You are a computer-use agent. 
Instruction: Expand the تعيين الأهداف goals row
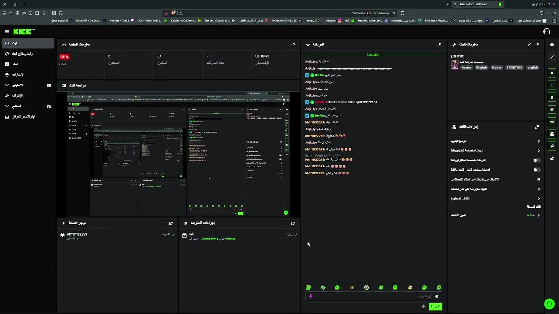(x=496, y=215)
